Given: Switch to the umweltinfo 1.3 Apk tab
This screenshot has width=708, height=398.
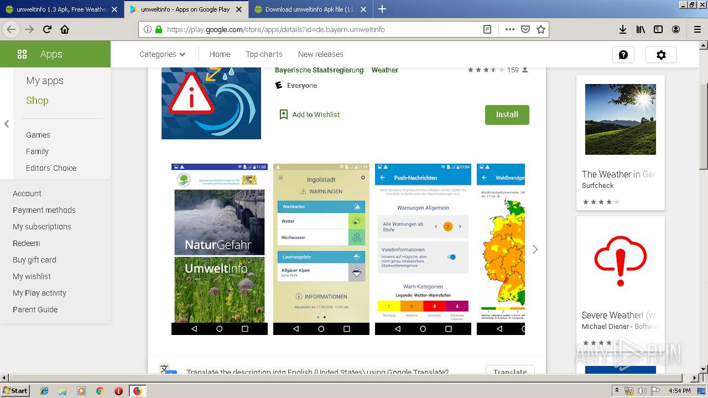Looking at the screenshot, I should pos(62,9).
